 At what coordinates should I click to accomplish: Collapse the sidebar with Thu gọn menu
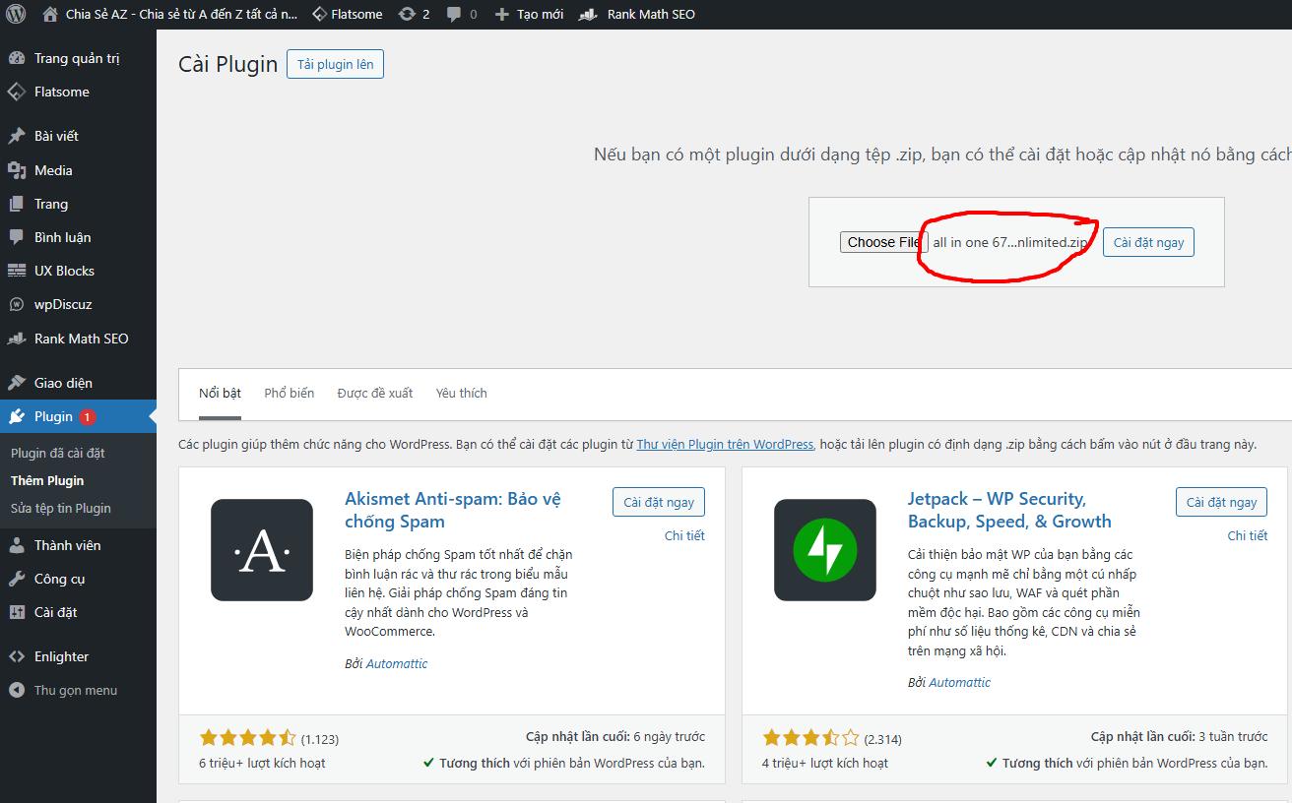point(75,690)
